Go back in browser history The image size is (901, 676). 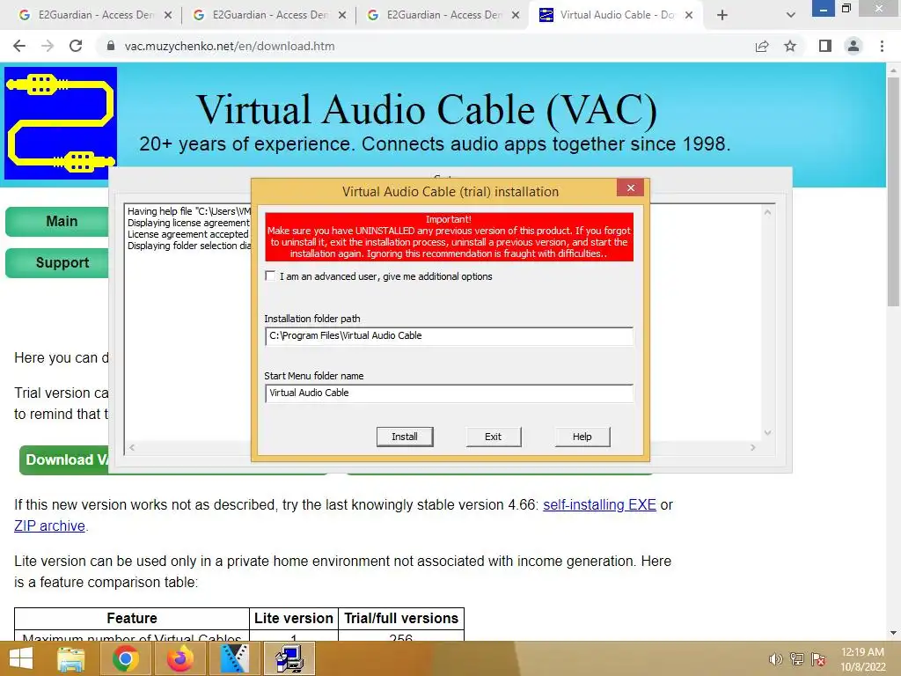[19, 46]
